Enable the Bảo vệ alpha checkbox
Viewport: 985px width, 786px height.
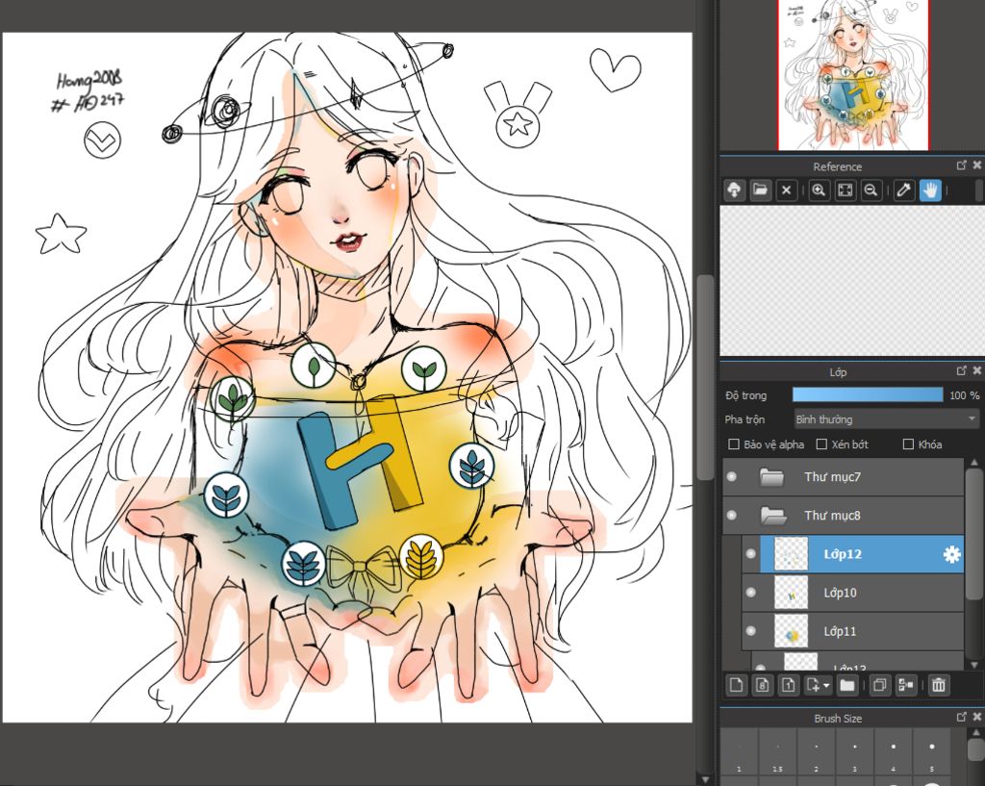pos(733,444)
